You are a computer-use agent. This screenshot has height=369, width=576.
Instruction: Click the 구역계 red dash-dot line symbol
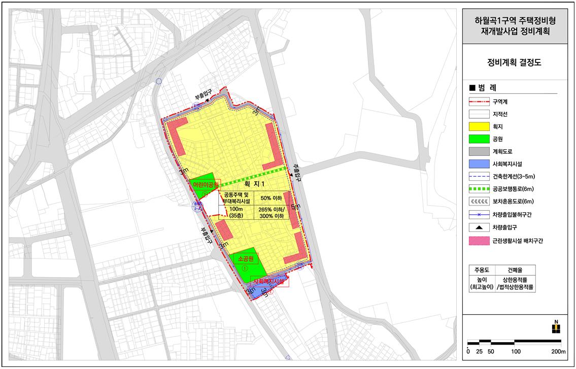(x=479, y=101)
